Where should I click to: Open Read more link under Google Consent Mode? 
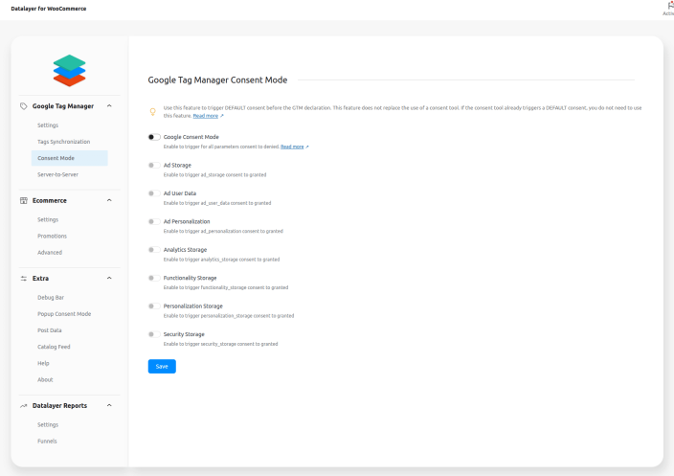pyautogui.click(x=294, y=147)
